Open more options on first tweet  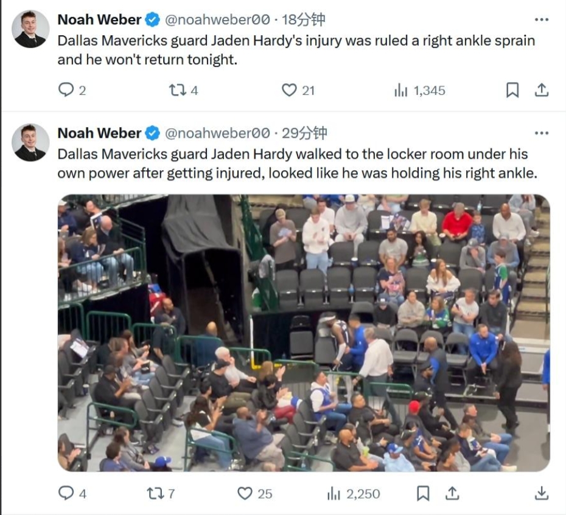pos(542,19)
